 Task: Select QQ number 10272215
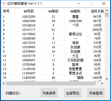pyautogui.click(x=29, y=43)
